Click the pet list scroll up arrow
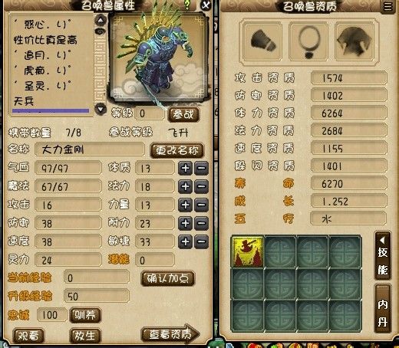 (x=101, y=20)
